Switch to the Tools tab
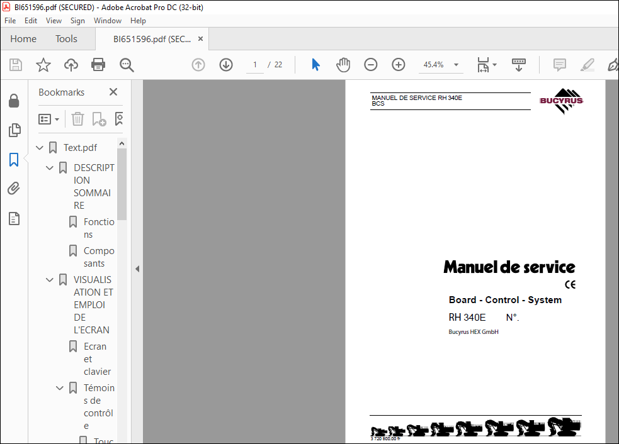The width and height of the screenshot is (619, 444). [66, 38]
